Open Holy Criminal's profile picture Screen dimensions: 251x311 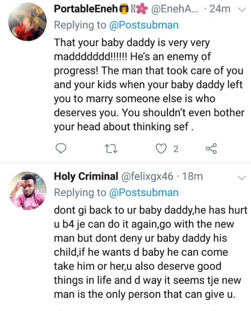[x=27, y=189]
